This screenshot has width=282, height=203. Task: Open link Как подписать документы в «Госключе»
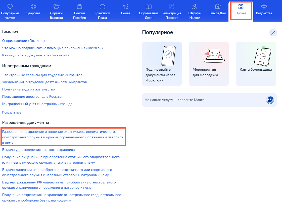coord(35,55)
